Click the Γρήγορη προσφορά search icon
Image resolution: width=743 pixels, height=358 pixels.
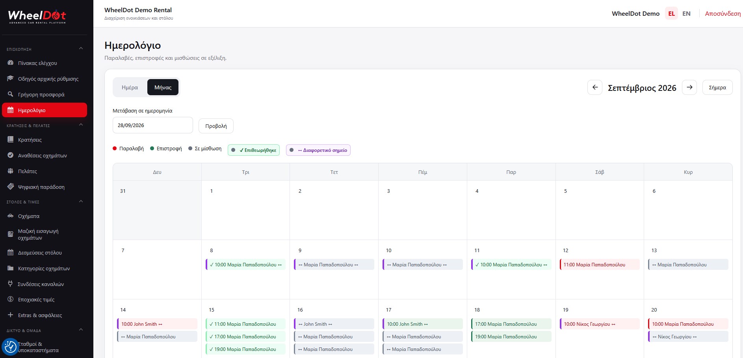(11, 94)
